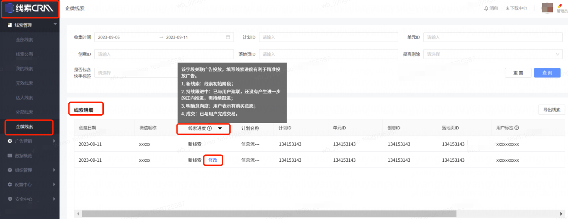Screen dimensions: 568x219
Task: Click 管理员 label under avatar
Action: click(x=562, y=11)
